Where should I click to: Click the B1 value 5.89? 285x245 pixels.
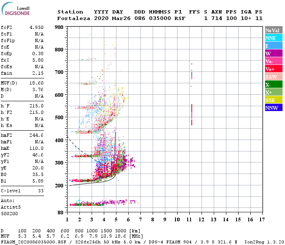(38, 181)
